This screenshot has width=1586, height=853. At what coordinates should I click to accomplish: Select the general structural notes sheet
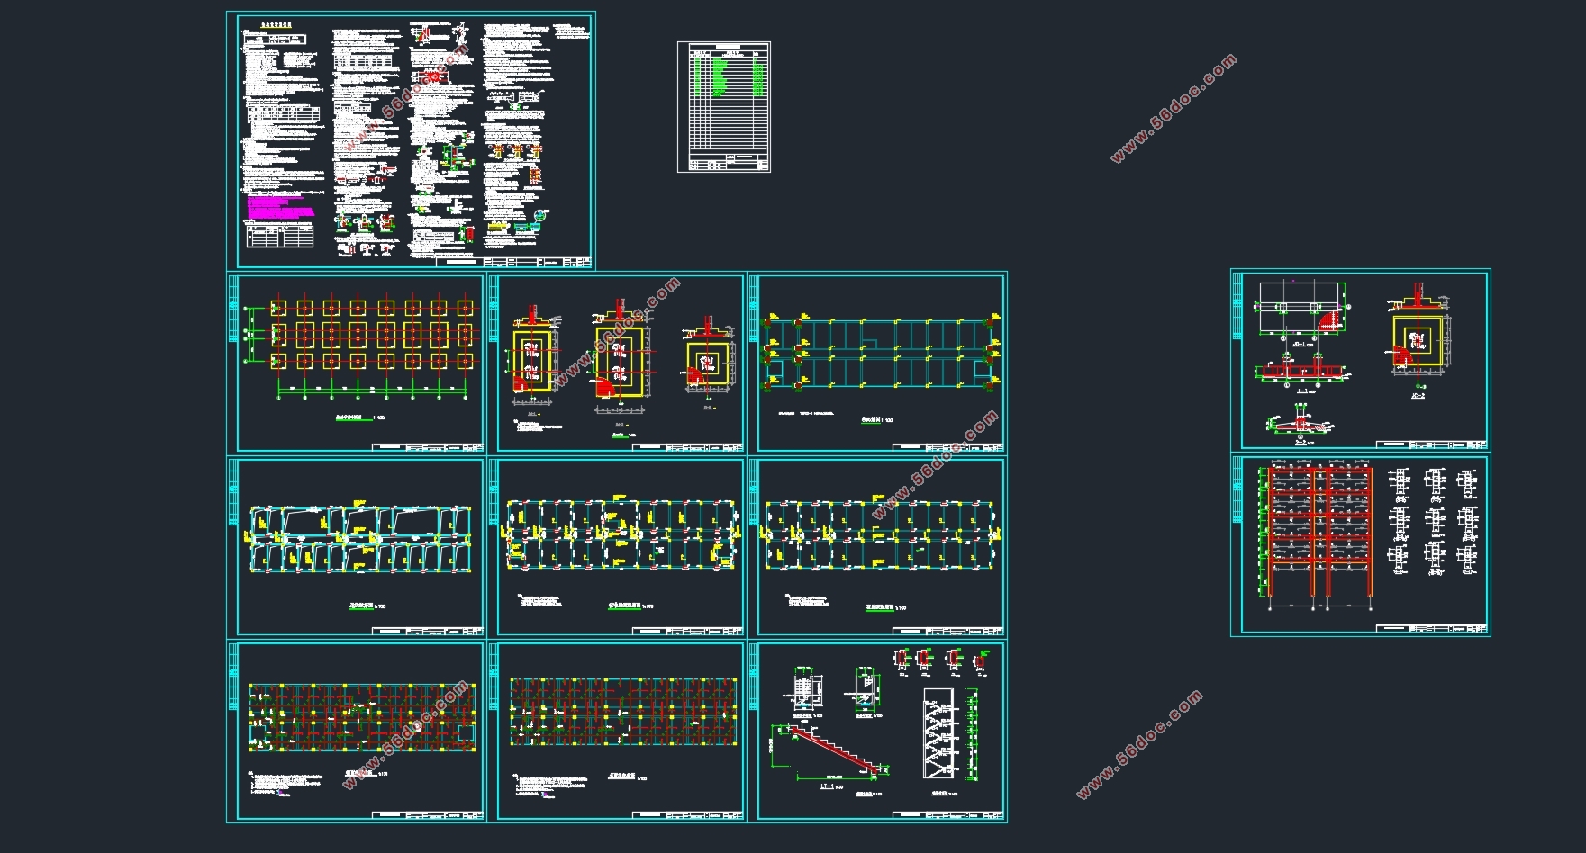click(411, 139)
